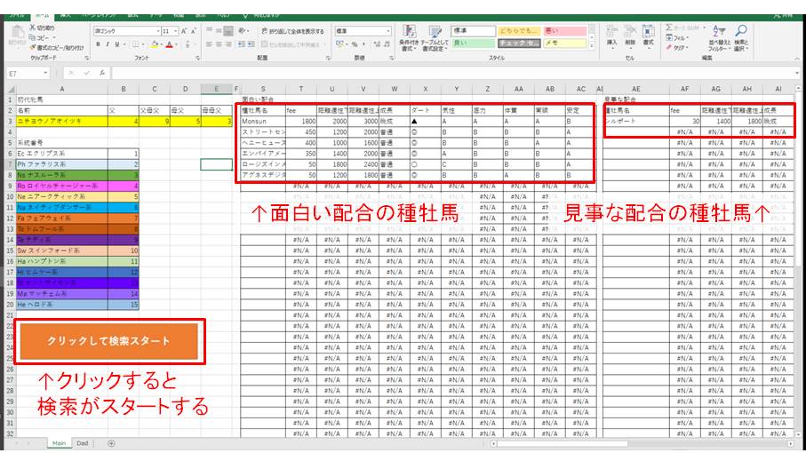Expand the formula bar

[x=797, y=74]
